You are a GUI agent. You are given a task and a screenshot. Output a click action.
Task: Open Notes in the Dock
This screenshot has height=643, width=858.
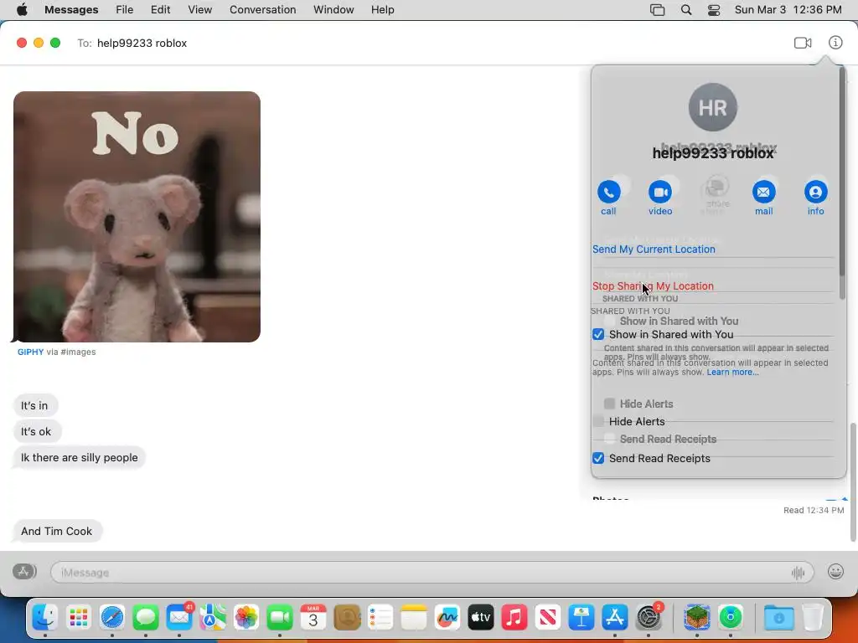pos(414,618)
